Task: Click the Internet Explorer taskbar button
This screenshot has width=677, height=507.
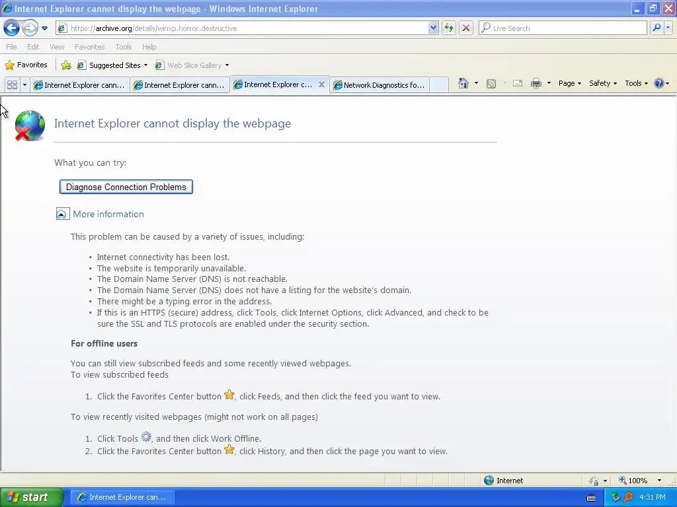Action: (122, 497)
